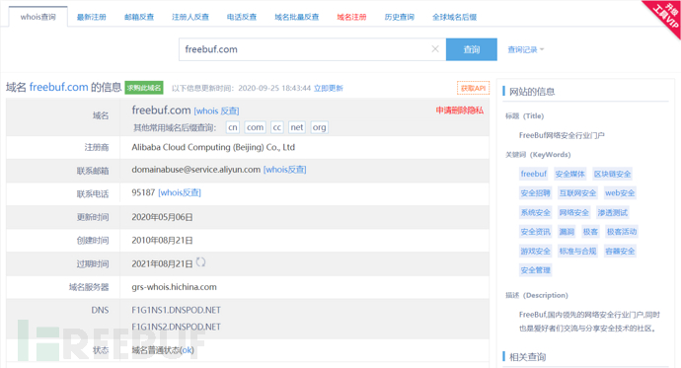681x368 pixels.
Task: Click the 安全媒体 keyword tag
Action: [x=569, y=174]
